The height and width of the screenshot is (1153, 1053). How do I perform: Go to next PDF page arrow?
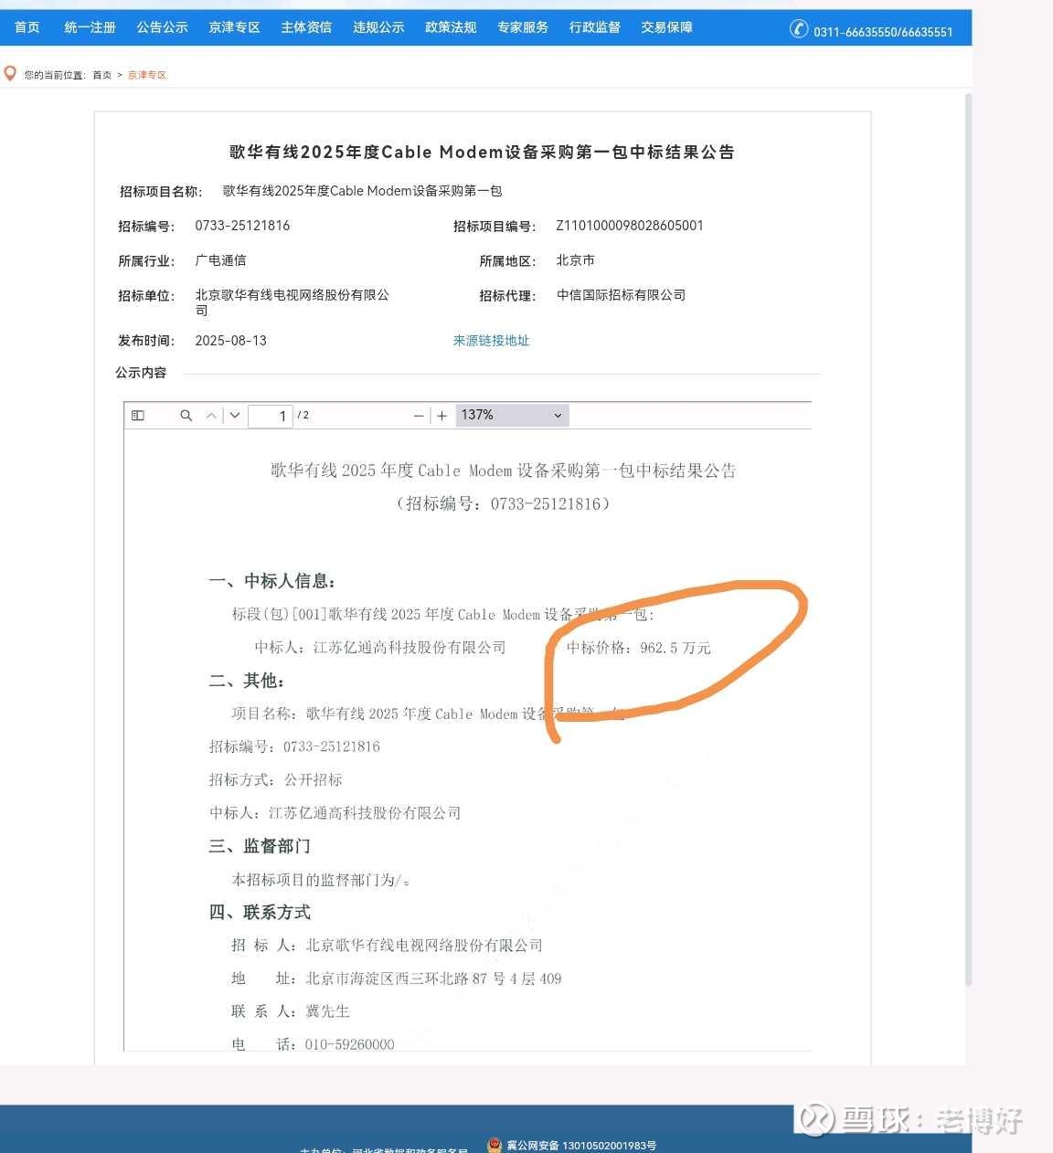point(235,416)
